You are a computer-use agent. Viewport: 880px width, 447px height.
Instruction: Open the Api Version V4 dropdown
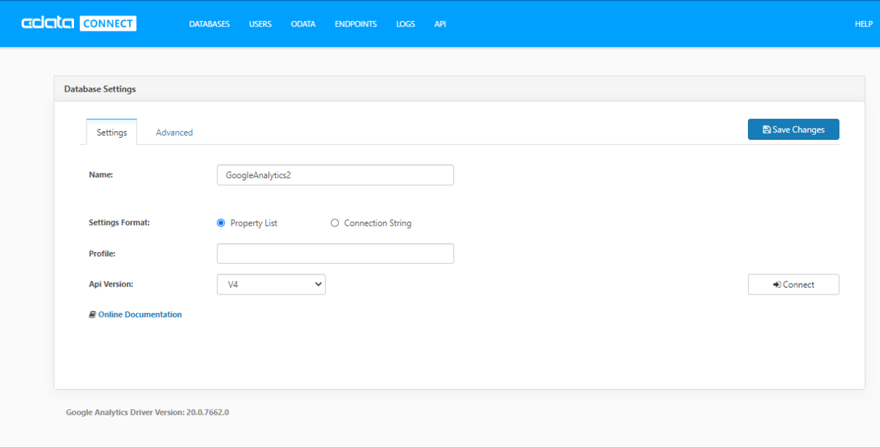(x=271, y=284)
